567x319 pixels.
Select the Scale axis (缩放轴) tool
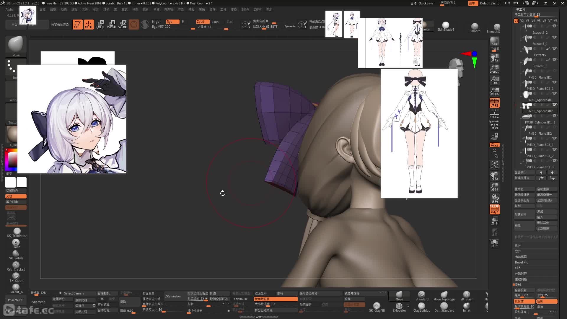click(111, 24)
